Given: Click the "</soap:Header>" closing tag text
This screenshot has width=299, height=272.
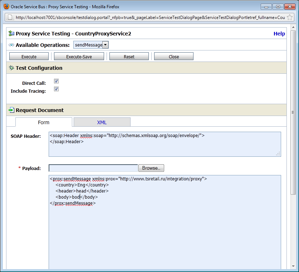Looking at the screenshot, I should tap(67, 142).
